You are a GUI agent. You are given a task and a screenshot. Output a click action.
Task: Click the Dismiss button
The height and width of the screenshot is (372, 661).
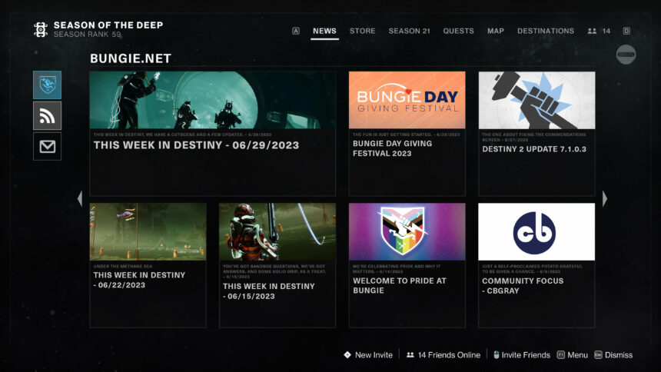(x=614, y=355)
